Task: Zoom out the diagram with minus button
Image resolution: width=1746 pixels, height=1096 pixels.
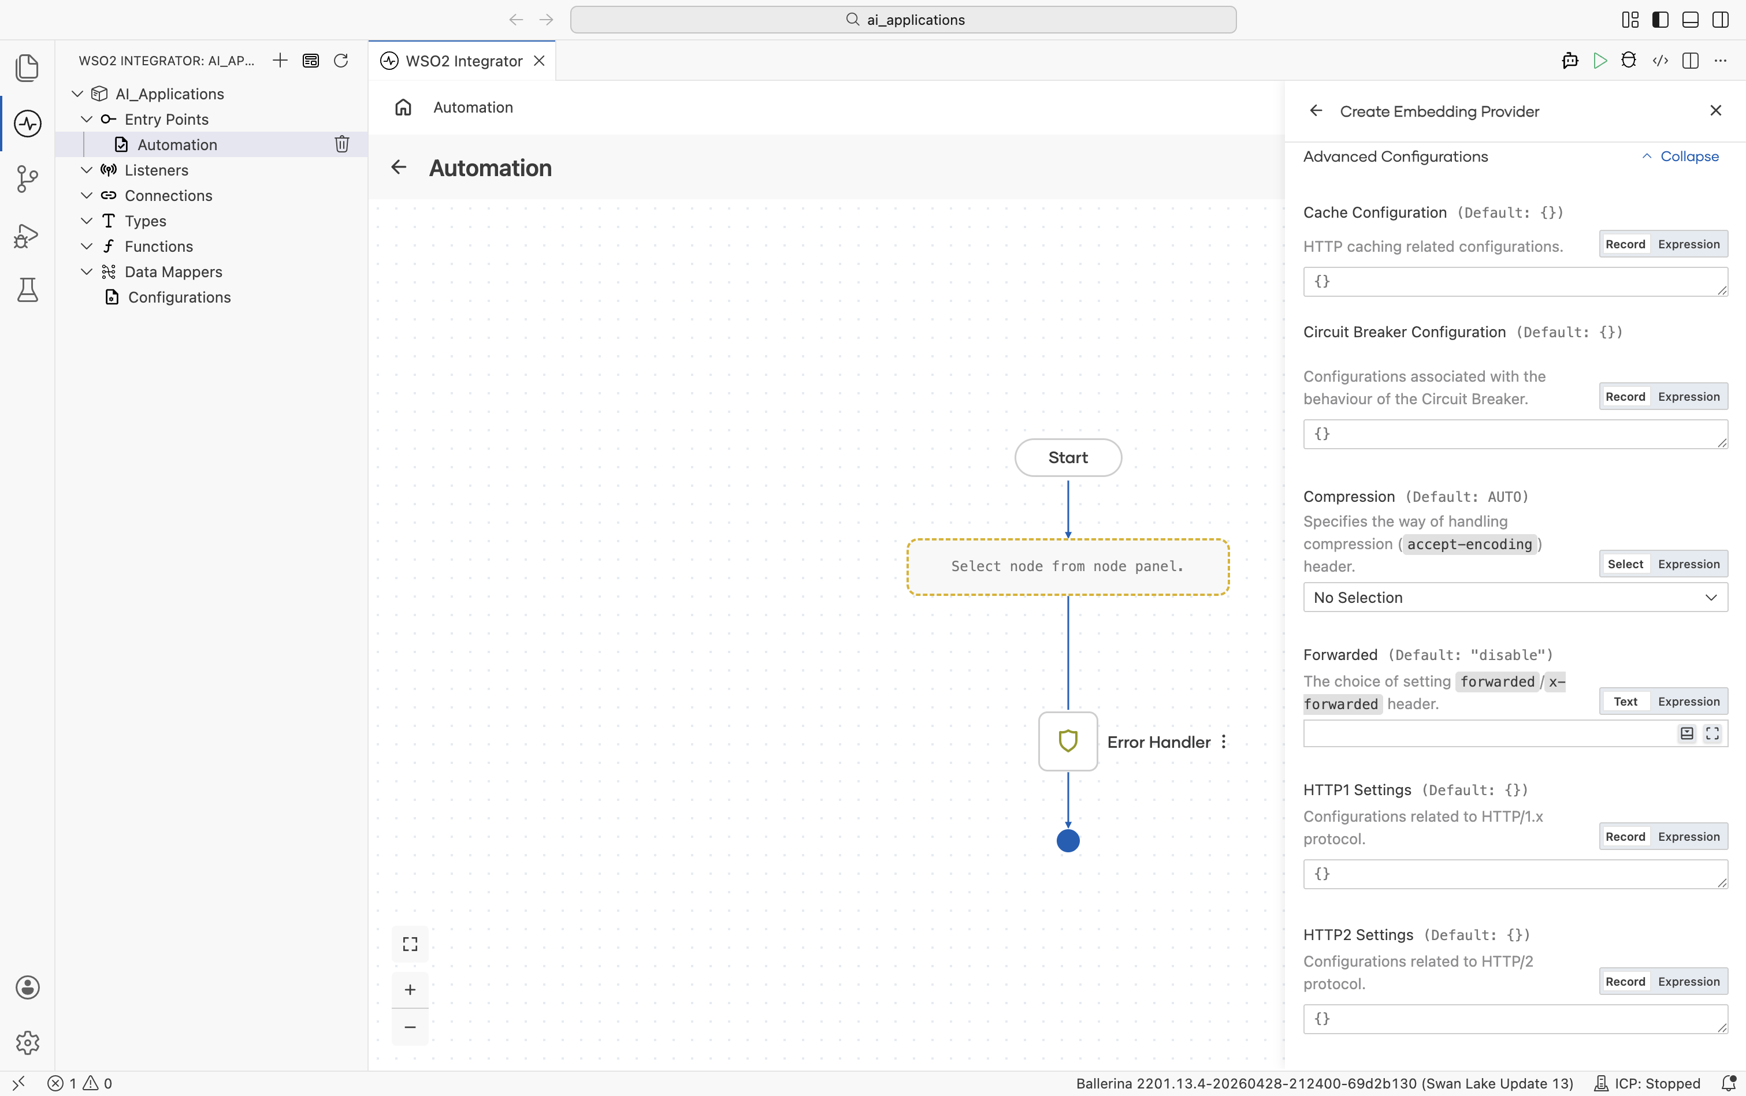Action: (410, 1027)
